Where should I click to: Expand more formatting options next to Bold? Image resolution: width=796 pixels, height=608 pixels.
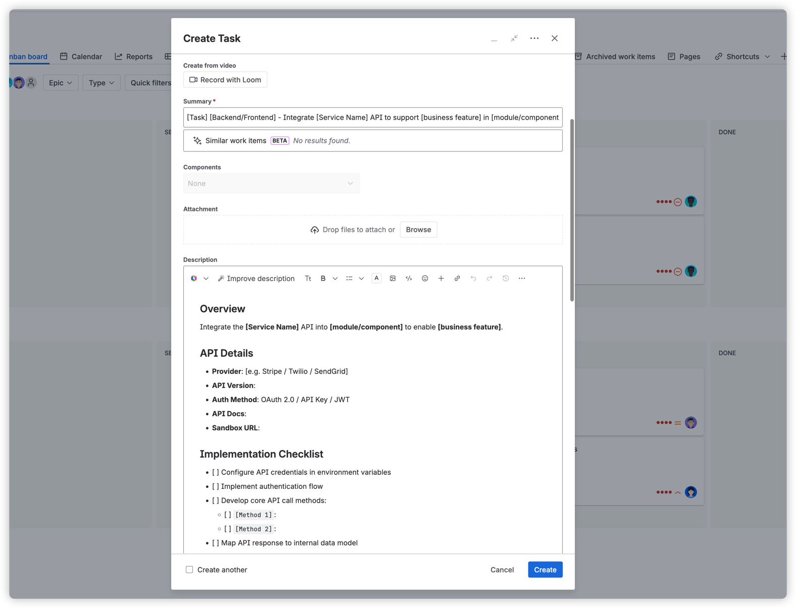point(335,279)
